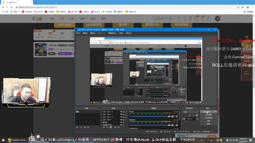255x143 pixels.
Task: Move scene down arrow in scenes panel
Action: [x=88, y=127]
